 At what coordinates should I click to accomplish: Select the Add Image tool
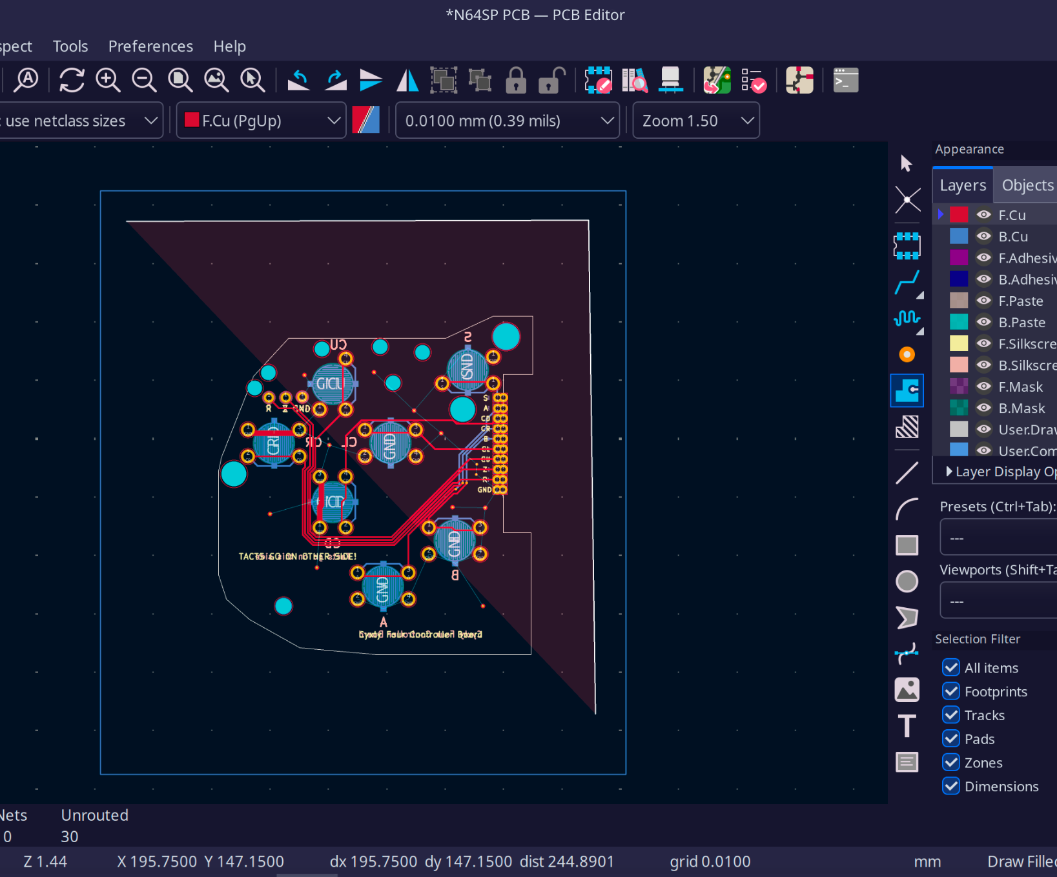pos(907,690)
